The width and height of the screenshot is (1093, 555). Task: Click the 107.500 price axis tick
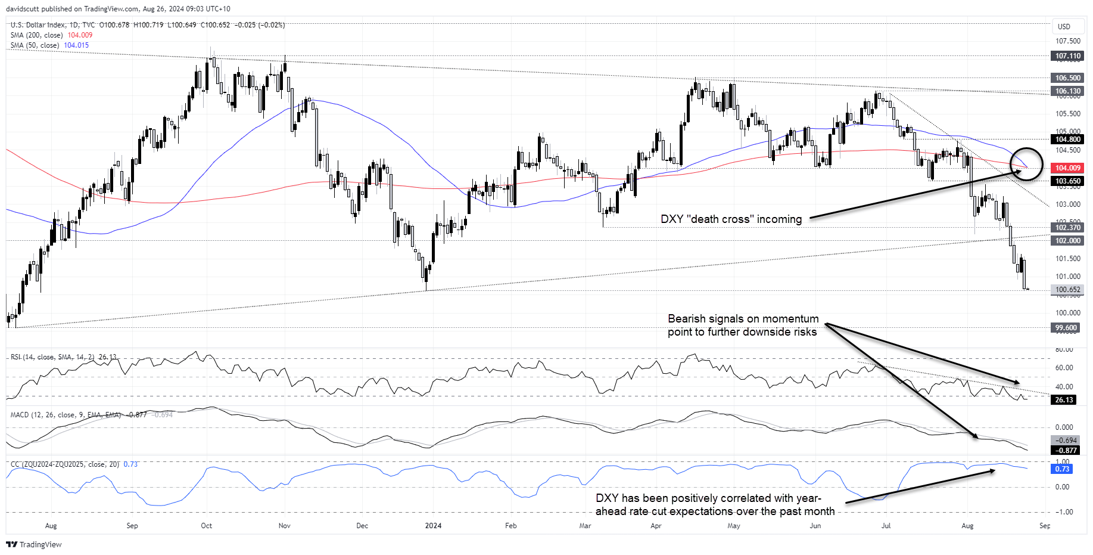(x=1067, y=41)
